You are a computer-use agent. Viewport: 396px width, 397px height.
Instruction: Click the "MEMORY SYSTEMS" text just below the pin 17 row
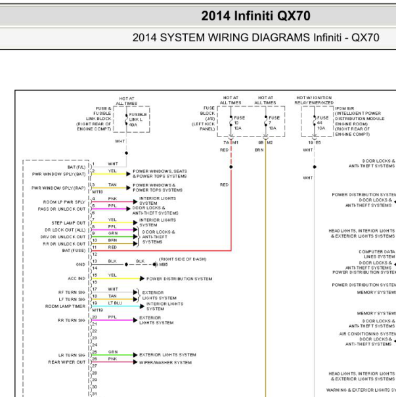click(x=376, y=293)
